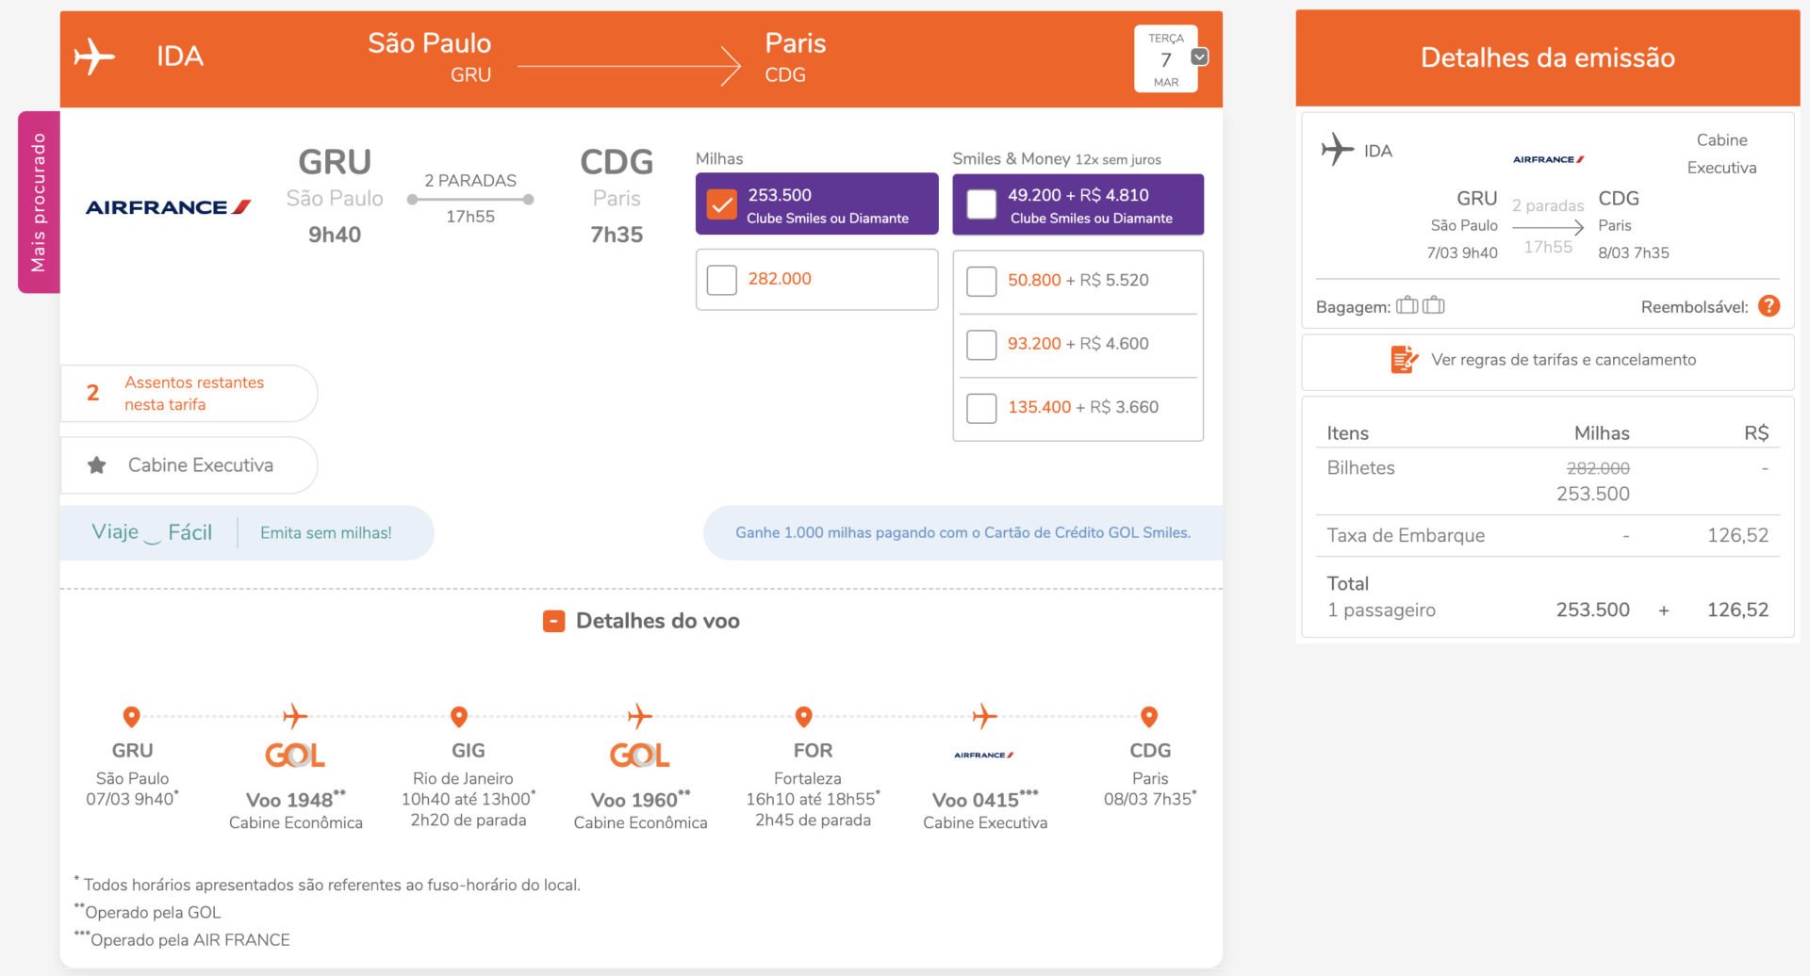Screen dimensions: 1810x976
Task: Click the airplane icon beside IDA header
Action: (94, 57)
